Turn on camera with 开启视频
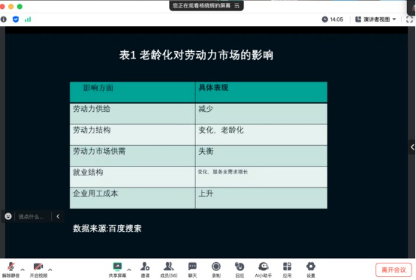Viewport: 416px width, 280px height. 39,268
